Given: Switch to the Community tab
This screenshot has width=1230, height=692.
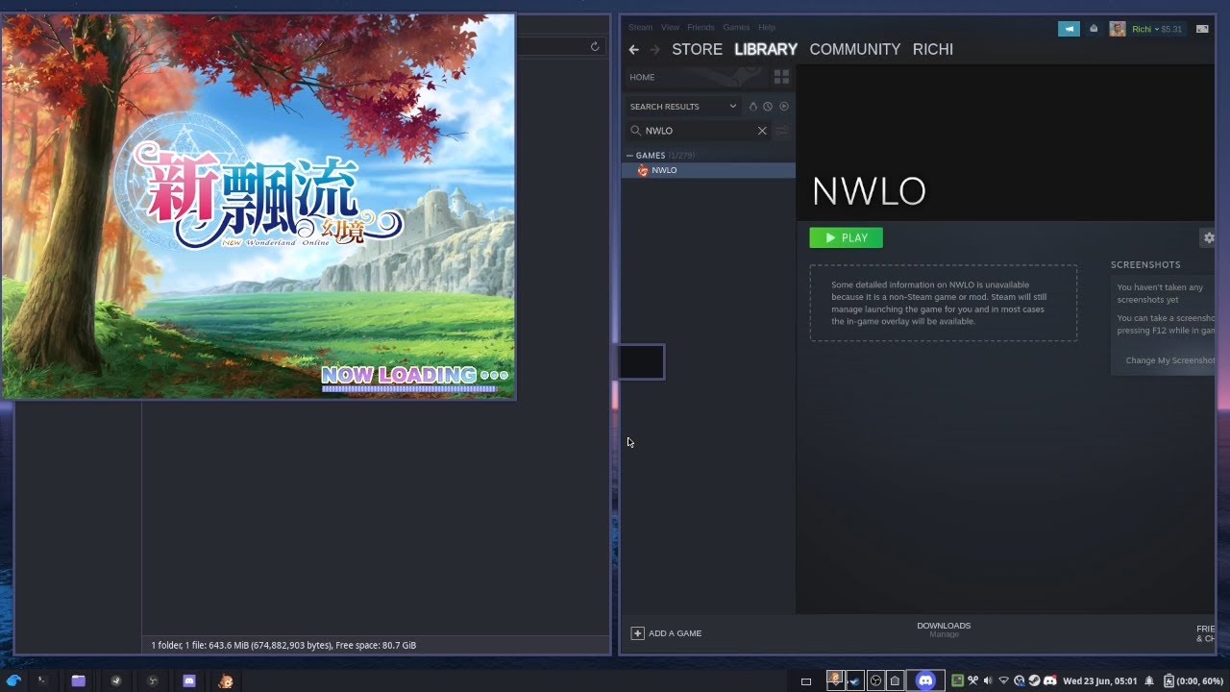Looking at the screenshot, I should [854, 49].
